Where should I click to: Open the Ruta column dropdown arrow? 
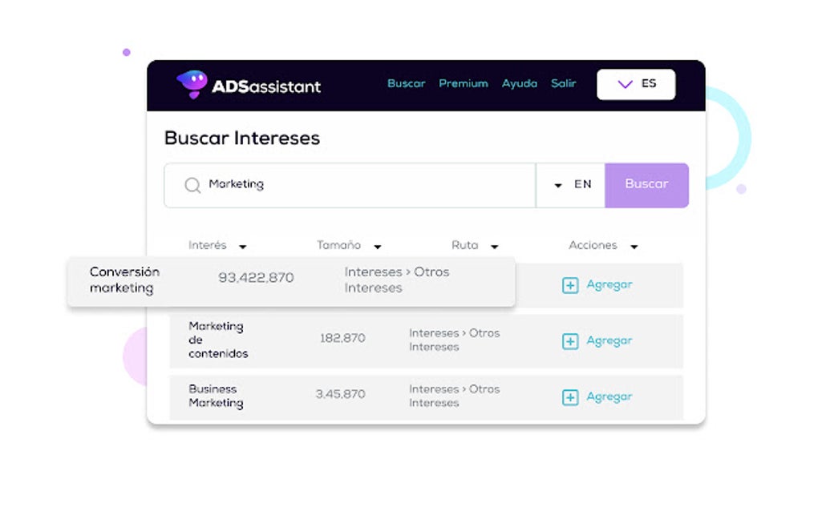[495, 246]
